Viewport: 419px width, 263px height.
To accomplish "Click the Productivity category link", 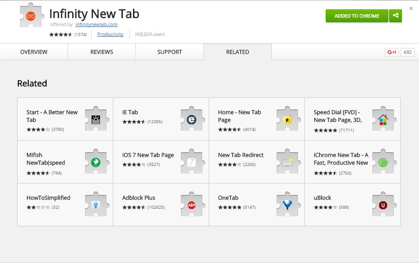I will pyautogui.click(x=110, y=34).
